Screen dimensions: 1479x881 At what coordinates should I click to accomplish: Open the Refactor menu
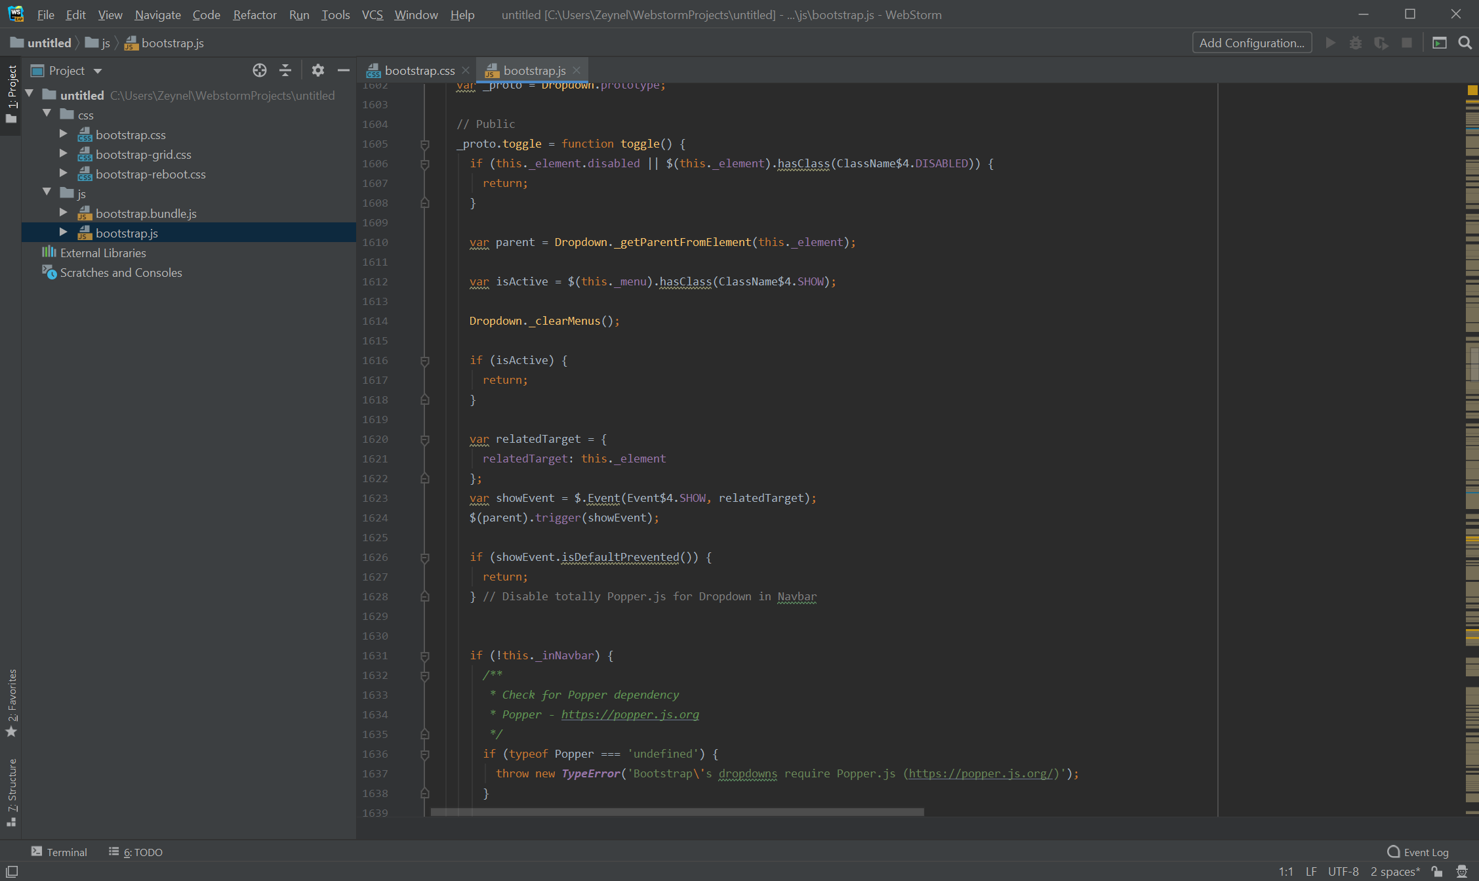254,14
